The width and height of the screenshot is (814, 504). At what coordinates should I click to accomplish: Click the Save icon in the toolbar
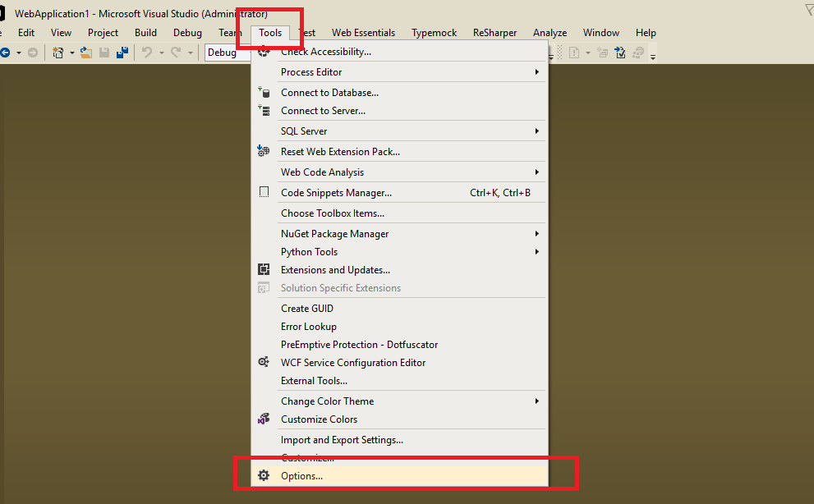pyautogui.click(x=104, y=53)
